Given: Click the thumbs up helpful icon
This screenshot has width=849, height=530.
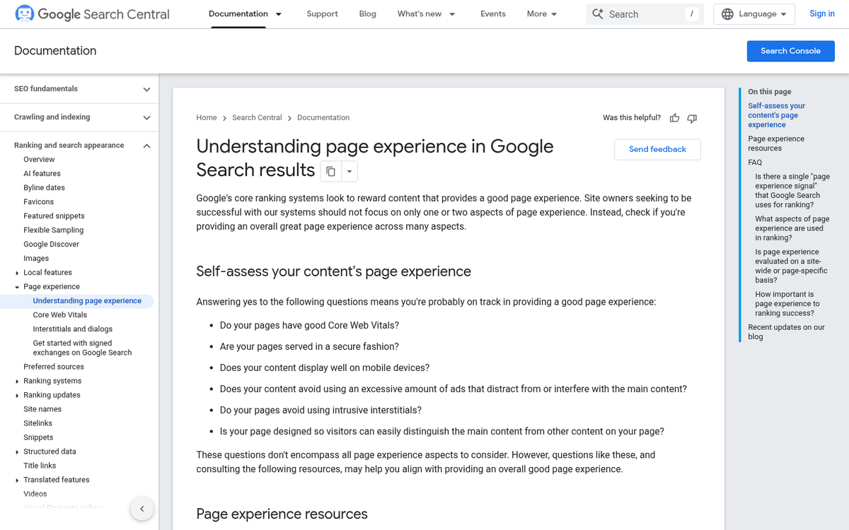Looking at the screenshot, I should tap(675, 118).
